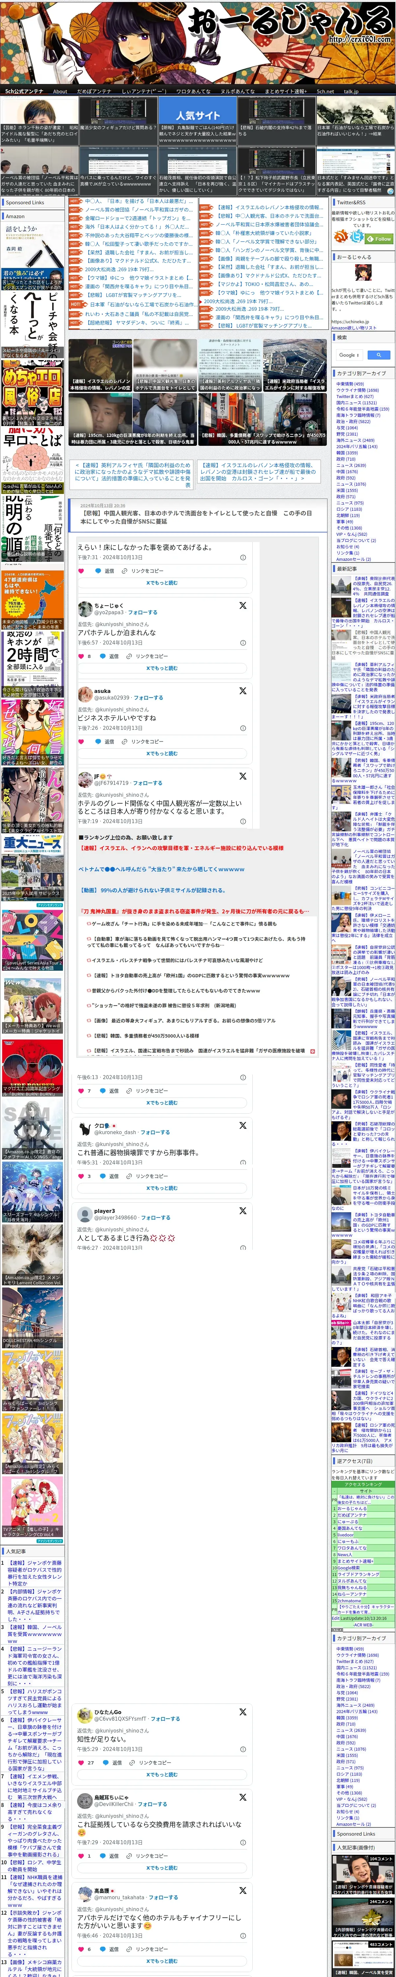Follow ちょーじゅく via フォローする link
396x1977 pixels.
coord(143,613)
